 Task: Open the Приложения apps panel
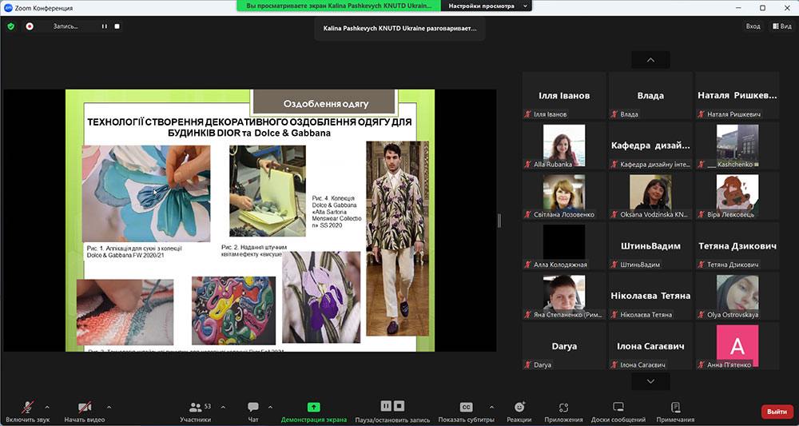pyautogui.click(x=563, y=412)
